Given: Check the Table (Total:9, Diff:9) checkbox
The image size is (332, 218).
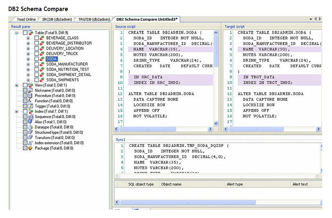Looking at the screenshot, I should click(25, 33).
